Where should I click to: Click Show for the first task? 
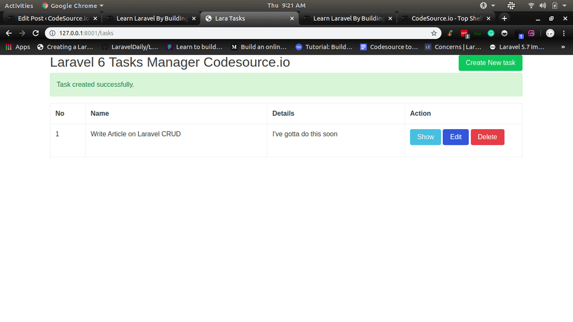coord(425,137)
